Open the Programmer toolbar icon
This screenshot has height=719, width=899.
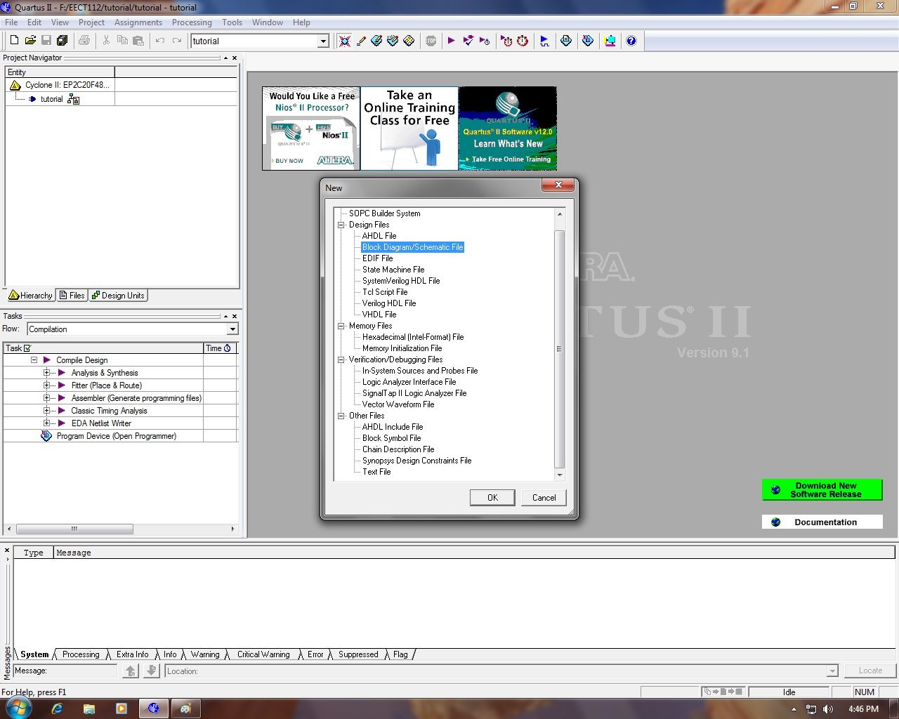608,40
